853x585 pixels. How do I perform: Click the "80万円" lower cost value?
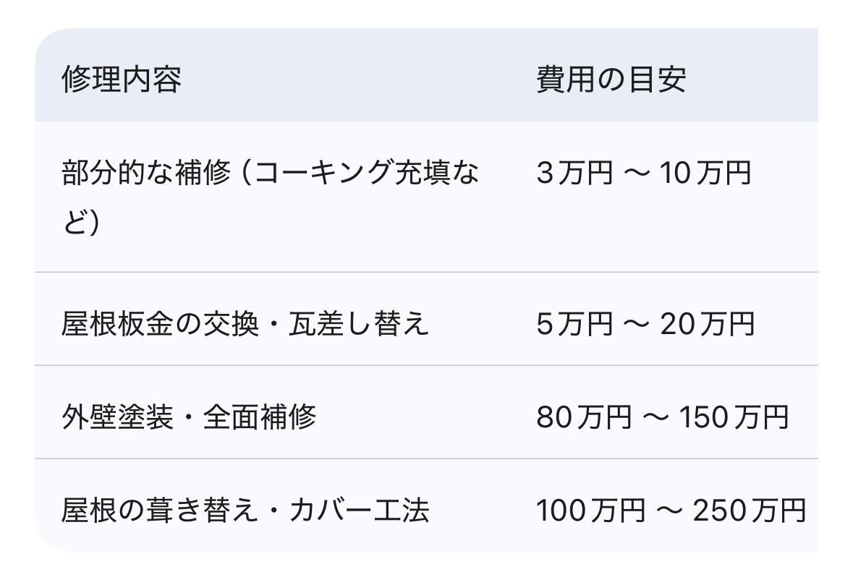tap(584, 417)
